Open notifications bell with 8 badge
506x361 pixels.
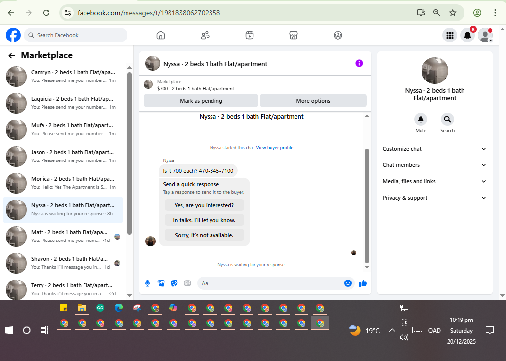point(467,35)
